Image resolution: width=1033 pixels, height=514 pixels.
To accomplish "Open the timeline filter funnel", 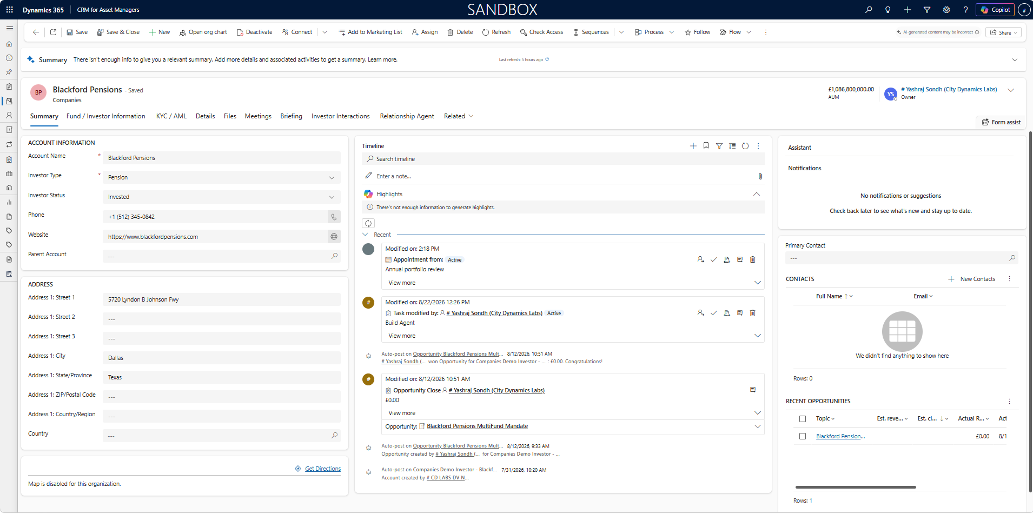I will click(x=719, y=146).
